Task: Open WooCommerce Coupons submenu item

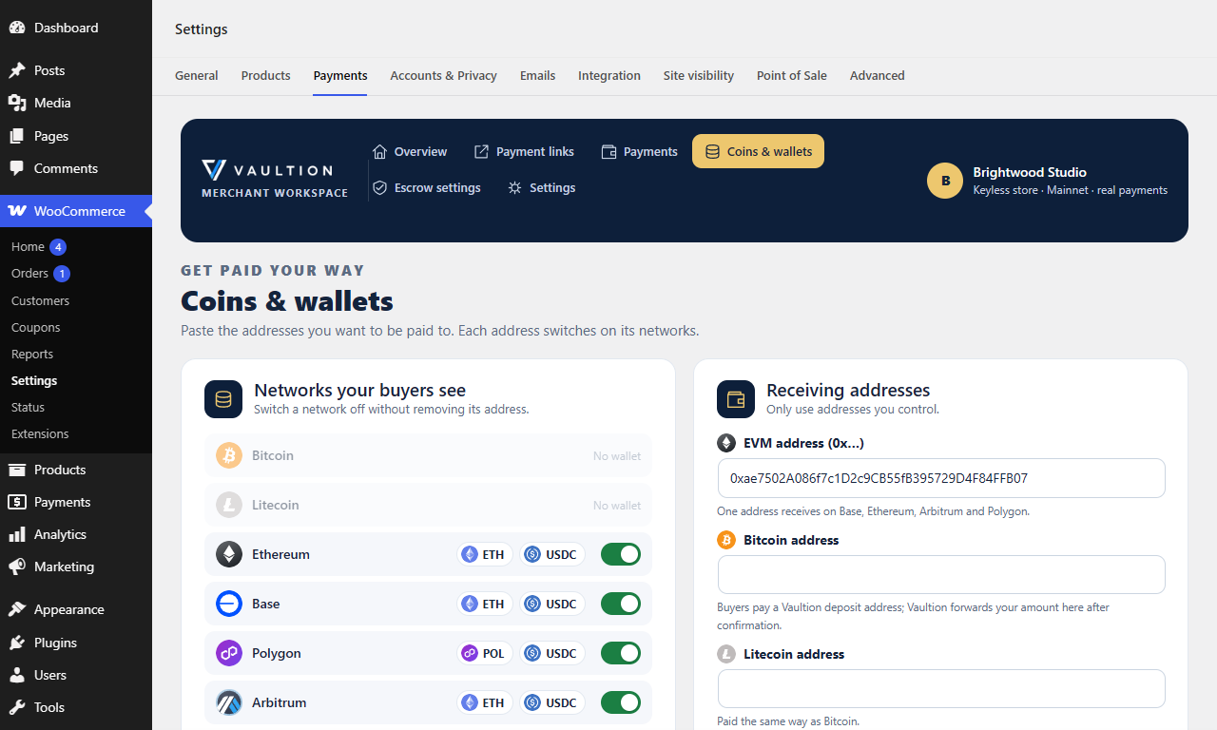Action: [36, 327]
